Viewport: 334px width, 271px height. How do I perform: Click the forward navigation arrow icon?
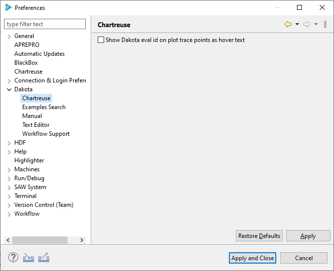307,25
